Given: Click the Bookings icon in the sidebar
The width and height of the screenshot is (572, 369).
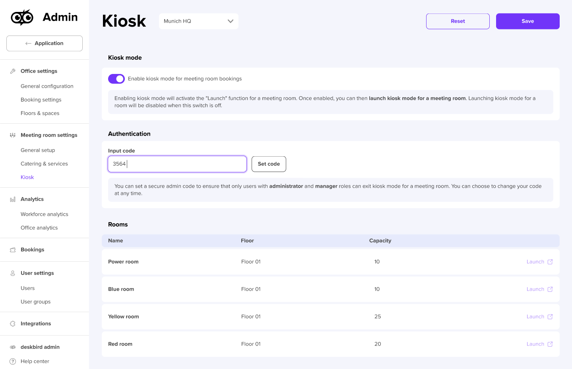Looking at the screenshot, I should pyautogui.click(x=12, y=249).
